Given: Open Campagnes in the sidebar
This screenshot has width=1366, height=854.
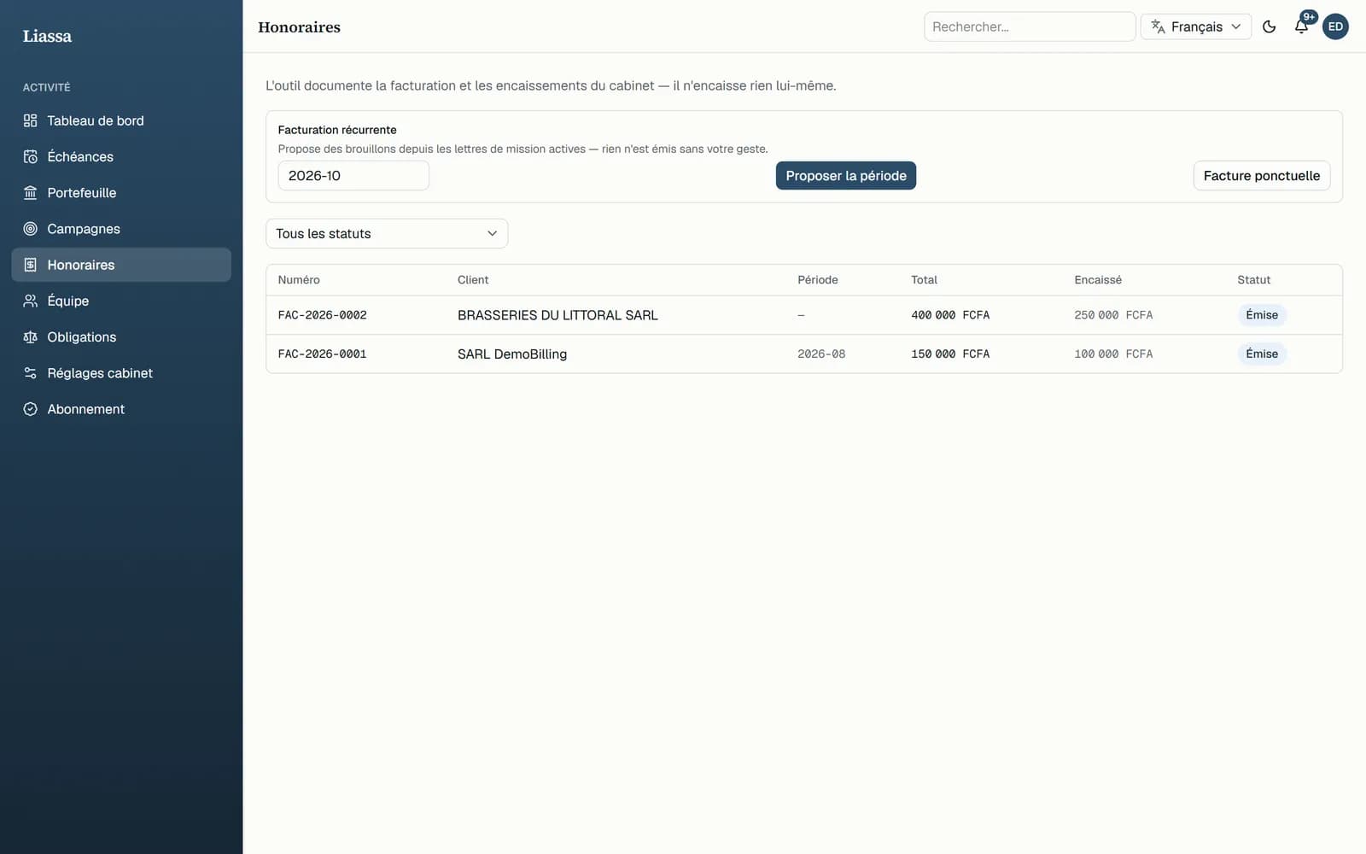Looking at the screenshot, I should click(x=121, y=229).
